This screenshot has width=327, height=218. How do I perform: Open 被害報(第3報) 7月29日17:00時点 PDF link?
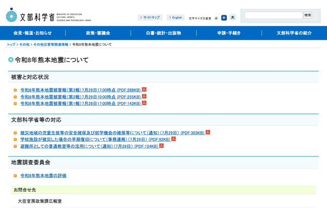tap(81, 90)
